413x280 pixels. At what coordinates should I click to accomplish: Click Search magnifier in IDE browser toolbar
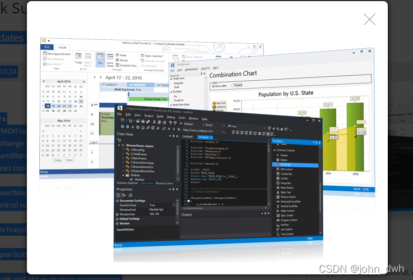point(148,128)
